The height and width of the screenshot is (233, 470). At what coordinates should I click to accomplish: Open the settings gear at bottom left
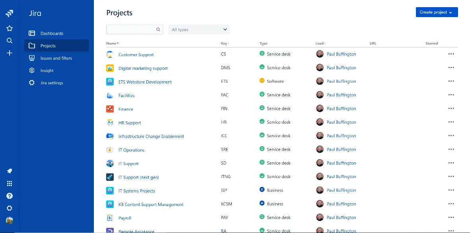click(10, 208)
